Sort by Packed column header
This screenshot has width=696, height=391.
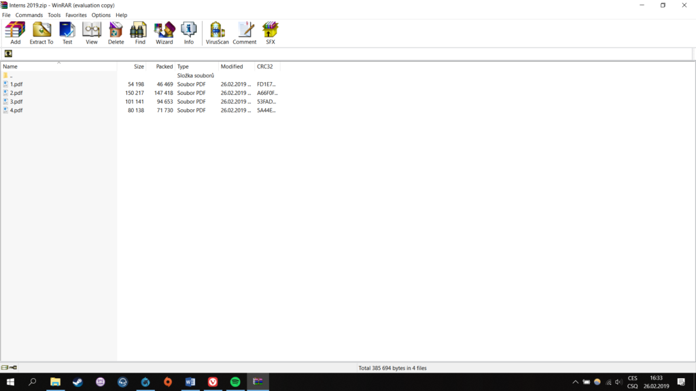pyautogui.click(x=160, y=67)
